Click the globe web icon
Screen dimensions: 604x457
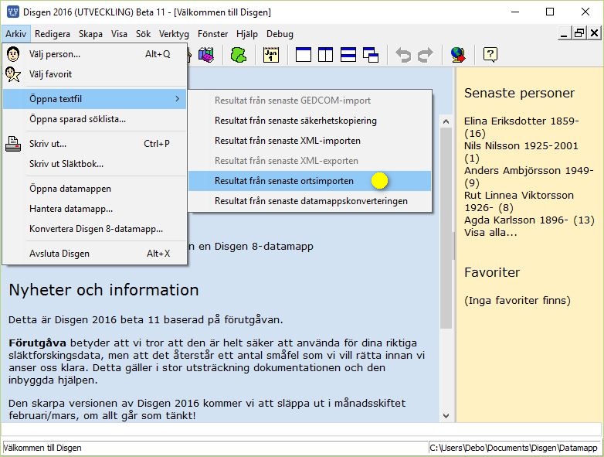pyautogui.click(x=458, y=55)
